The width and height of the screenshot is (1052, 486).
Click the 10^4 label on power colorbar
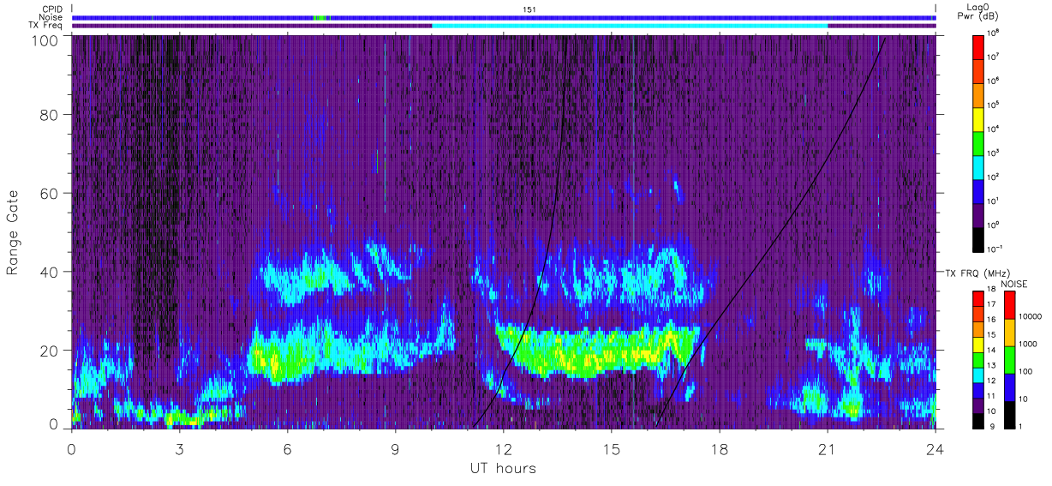[x=994, y=129]
